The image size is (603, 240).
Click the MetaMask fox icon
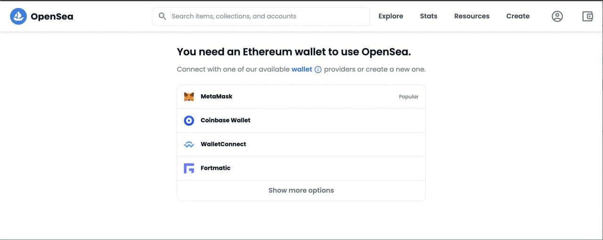point(189,96)
